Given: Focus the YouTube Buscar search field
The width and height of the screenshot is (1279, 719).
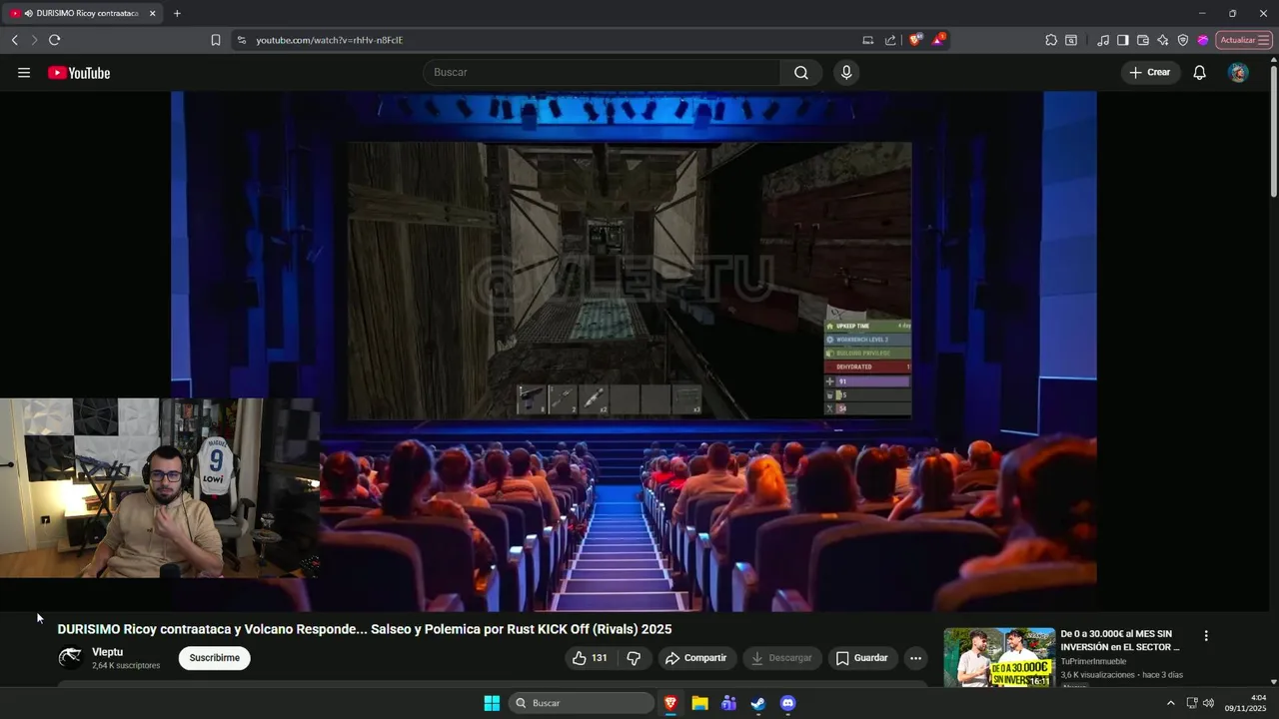Looking at the screenshot, I should (x=602, y=72).
